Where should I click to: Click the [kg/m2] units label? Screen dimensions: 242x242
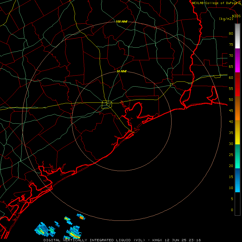(226, 19)
